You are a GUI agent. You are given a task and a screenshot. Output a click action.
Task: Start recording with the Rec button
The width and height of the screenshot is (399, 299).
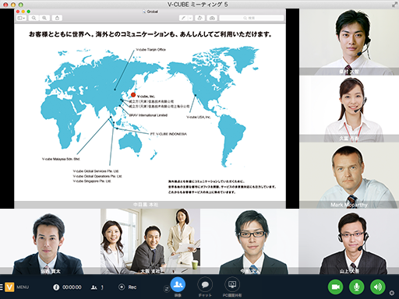pos(127,287)
